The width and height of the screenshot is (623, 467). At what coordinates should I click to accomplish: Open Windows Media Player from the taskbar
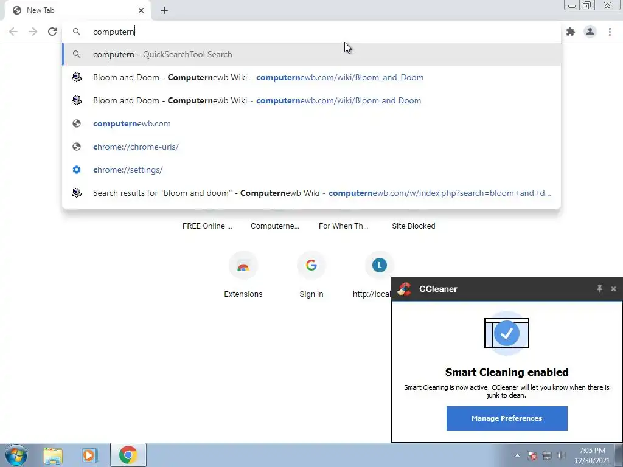[90, 455]
